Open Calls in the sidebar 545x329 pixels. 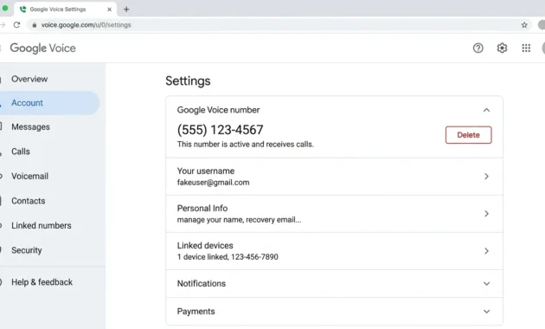coord(21,152)
